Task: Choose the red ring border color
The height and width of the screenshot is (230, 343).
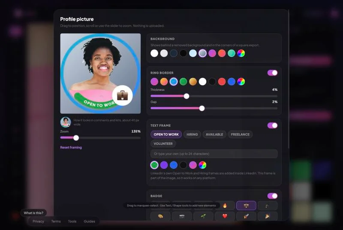Action: click(x=222, y=82)
